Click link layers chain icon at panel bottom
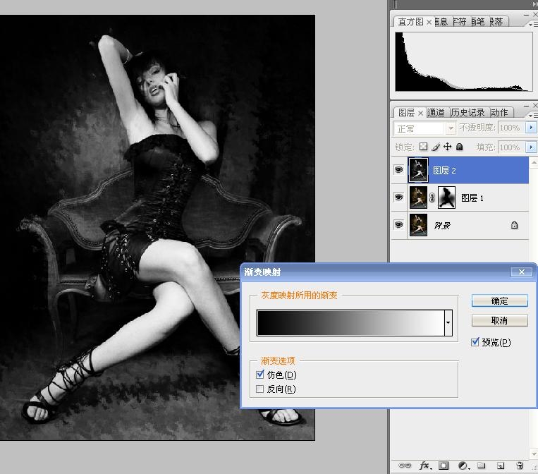This screenshot has height=474, width=538. (405, 466)
